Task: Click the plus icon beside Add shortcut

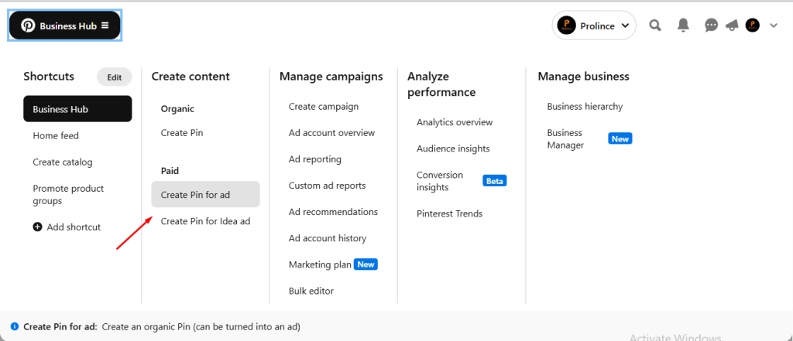Action: point(37,227)
